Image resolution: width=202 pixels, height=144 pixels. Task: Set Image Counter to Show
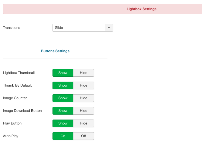(x=63, y=98)
